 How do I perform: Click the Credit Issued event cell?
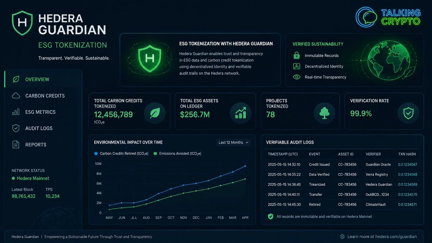(x=319, y=165)
